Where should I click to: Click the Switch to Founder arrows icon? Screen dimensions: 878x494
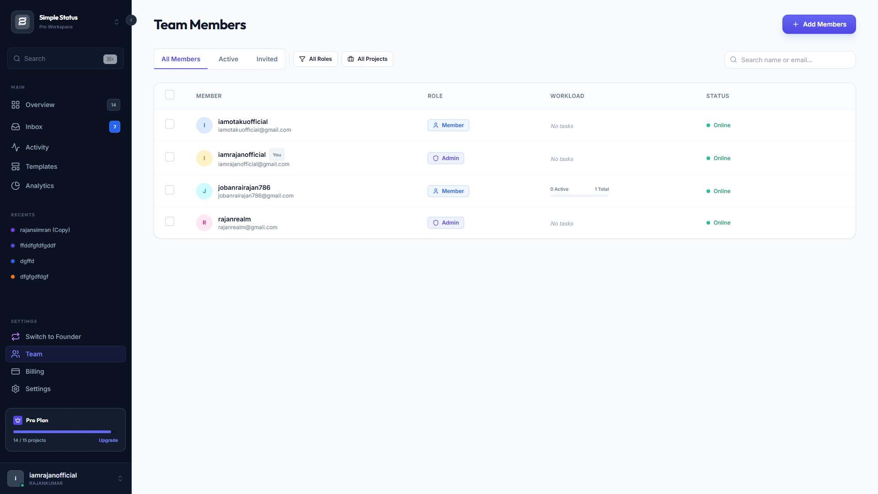pos(16,337)
